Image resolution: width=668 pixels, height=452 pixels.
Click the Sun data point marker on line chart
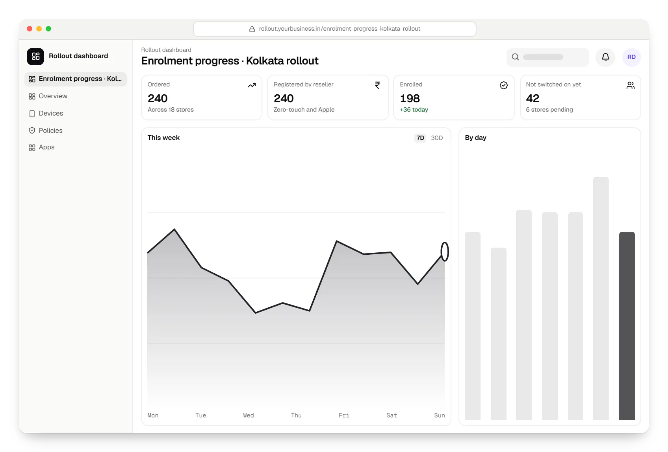445,252
